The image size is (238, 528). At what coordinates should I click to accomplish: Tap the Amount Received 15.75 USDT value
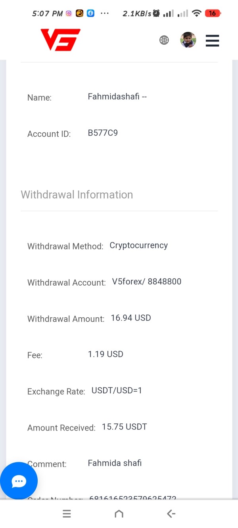coord(125,427)
